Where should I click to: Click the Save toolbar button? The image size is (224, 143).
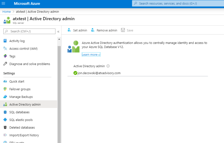coord(127,30)
